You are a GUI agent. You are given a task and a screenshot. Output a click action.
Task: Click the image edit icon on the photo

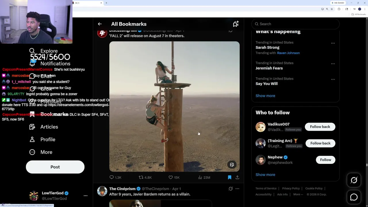(x=232, y=165)
